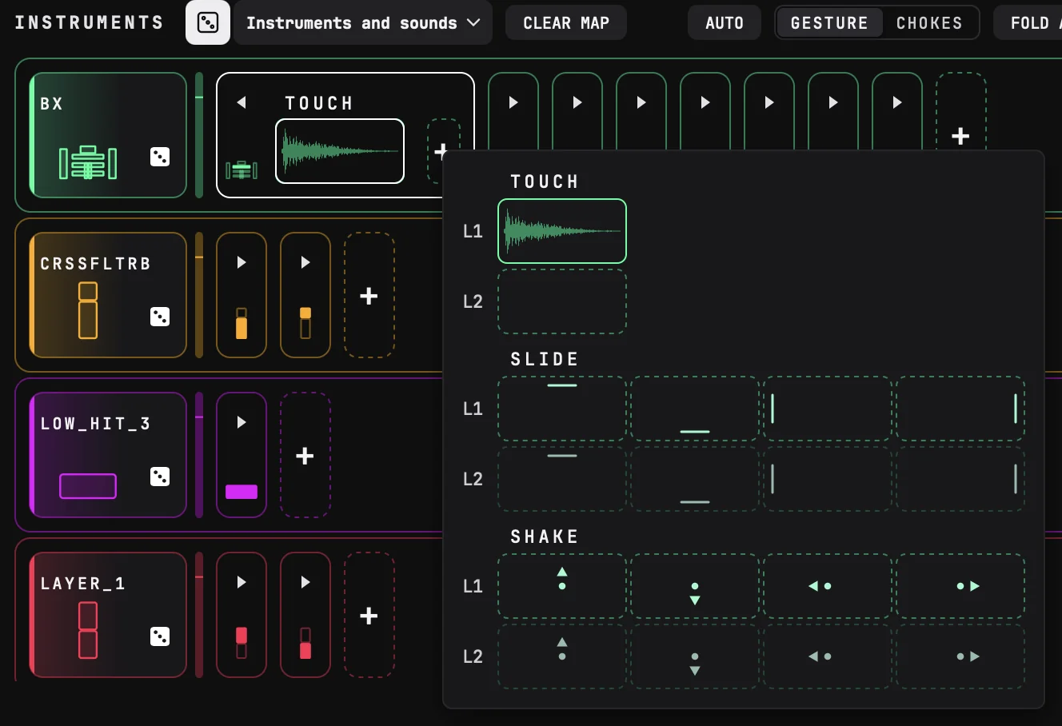The height and width of the screenshot is (726, 1062).
Task: Select SHAKE L1 right gesture
Action: 960,586
